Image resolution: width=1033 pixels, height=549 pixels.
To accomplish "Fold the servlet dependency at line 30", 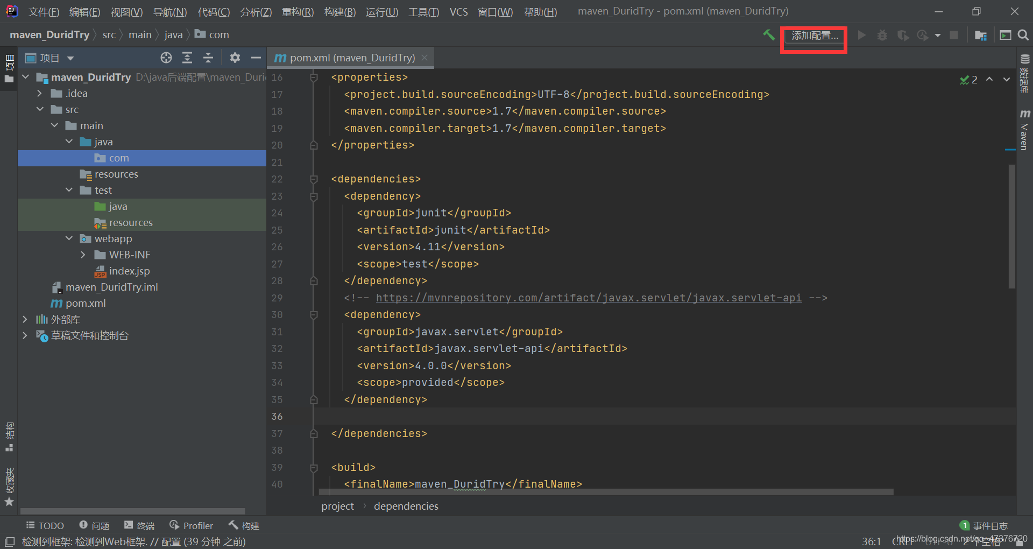I will tap(314, 315).
